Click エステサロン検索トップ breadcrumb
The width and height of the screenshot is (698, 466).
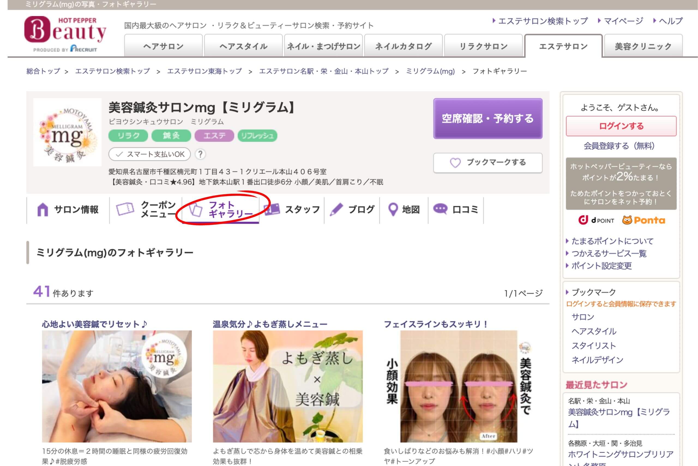tap(112, 71)
